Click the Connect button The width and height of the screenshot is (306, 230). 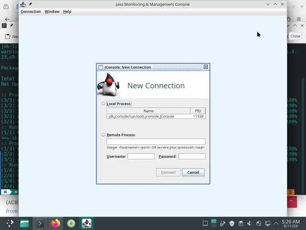168,172
